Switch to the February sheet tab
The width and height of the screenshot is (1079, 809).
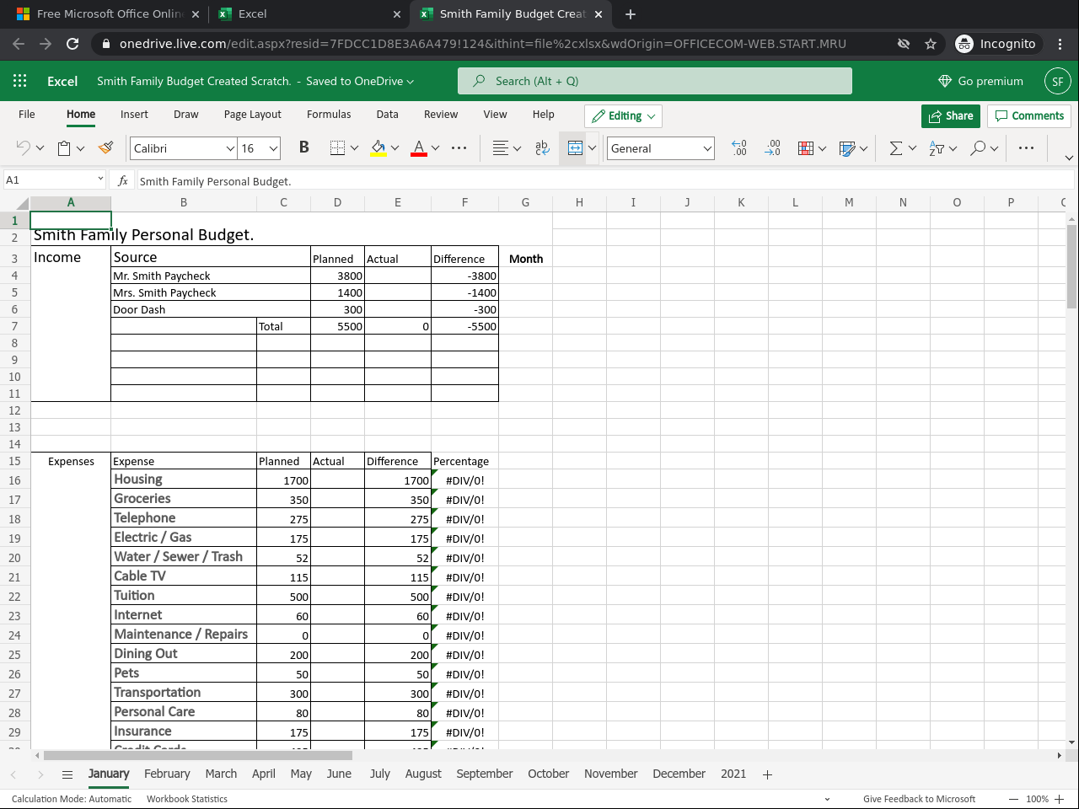click(167, 774)
